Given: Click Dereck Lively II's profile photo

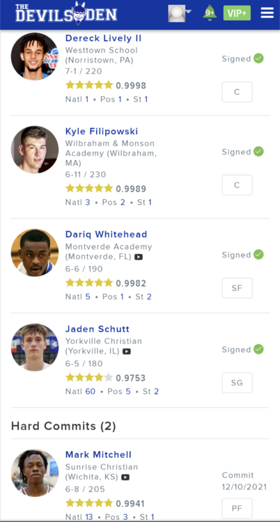Looking at the screenshot, I should (x=35, y=56).
